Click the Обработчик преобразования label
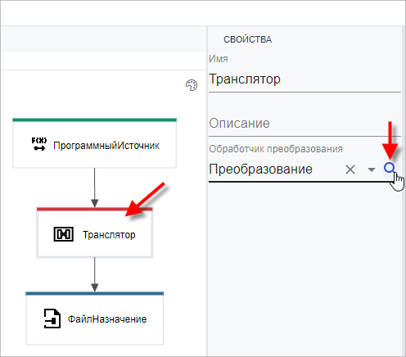Viewport: 406px width, 357px height. [276, 149]
